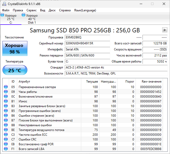
Task: Select the Переназначенные сектора attribute row
Action: pyautogui.click(x=83, y=87)
